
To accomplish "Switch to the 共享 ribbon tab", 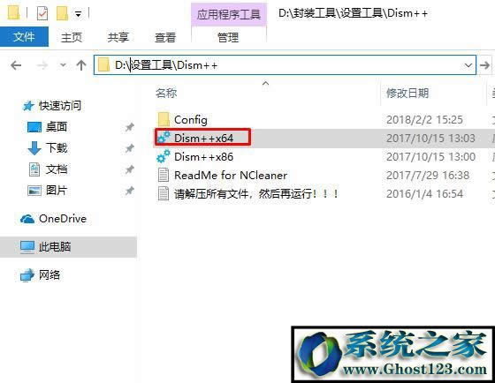I will point(118,38).
